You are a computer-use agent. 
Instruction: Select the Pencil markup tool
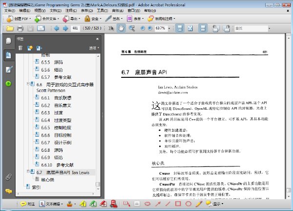click(199, 204)
